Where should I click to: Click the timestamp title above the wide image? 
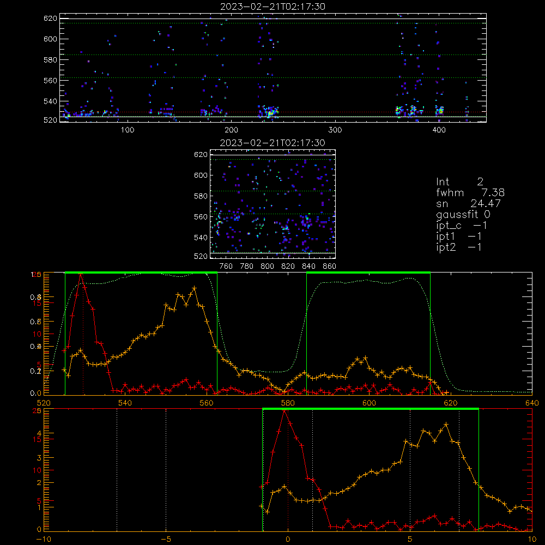click(273, 7)
